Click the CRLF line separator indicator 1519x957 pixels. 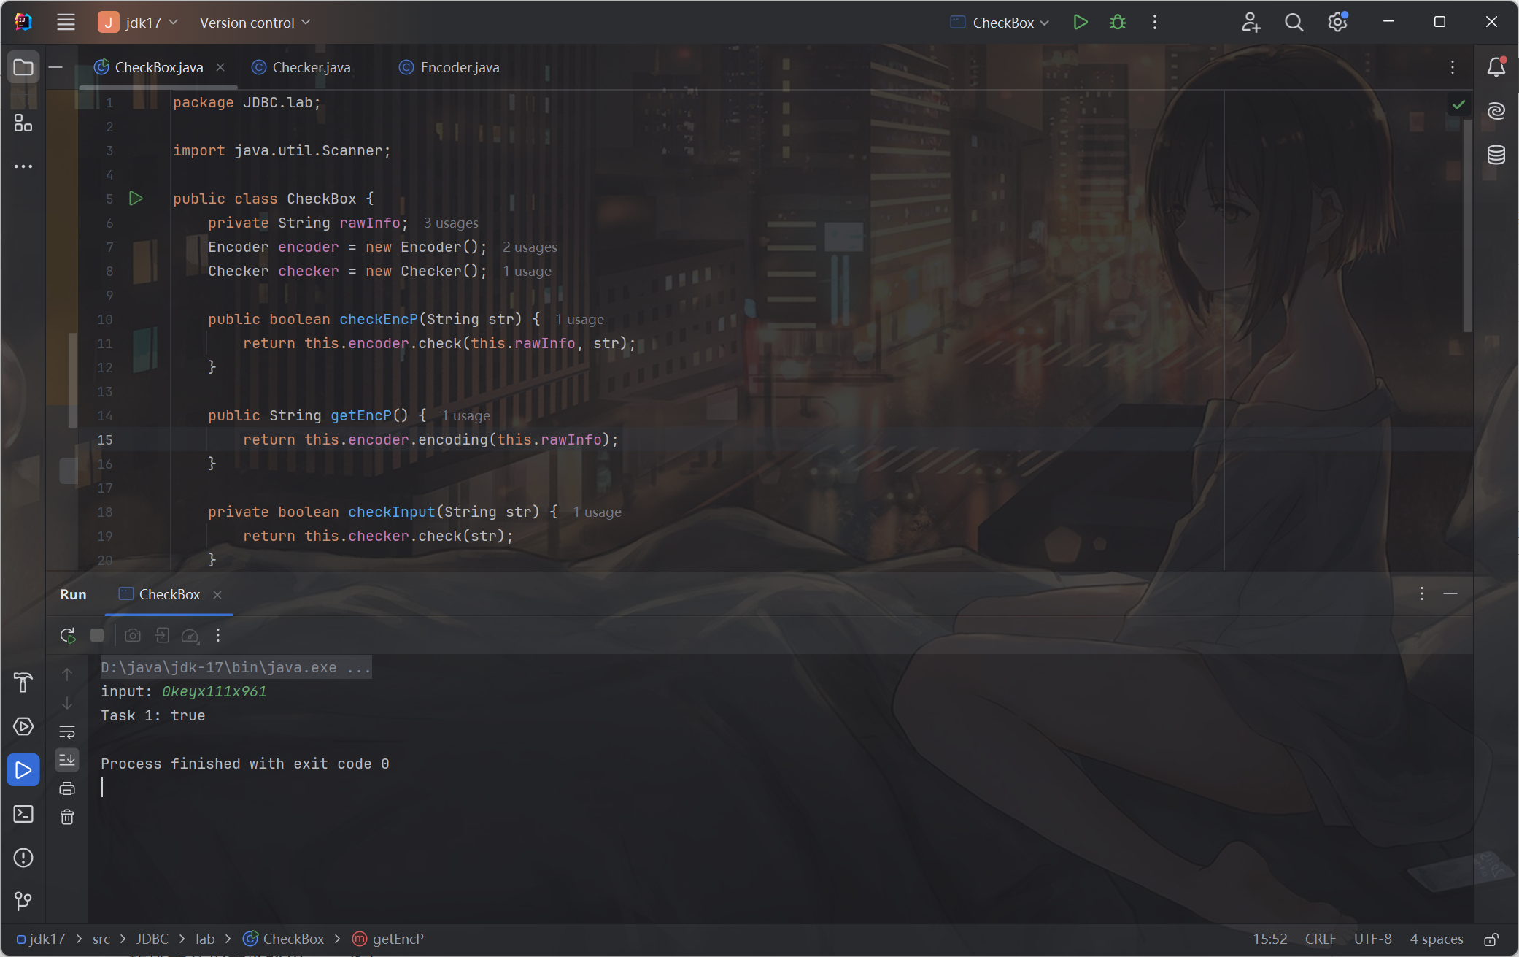pos(1320,939)
